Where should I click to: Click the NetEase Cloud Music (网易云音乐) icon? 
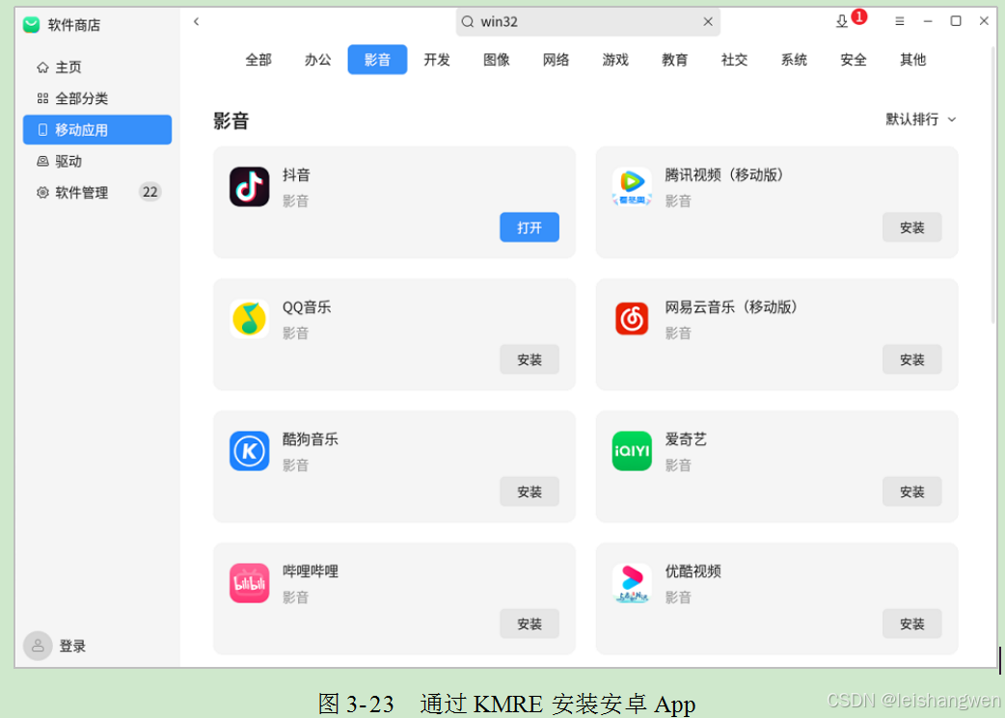[x=632, y=318]
